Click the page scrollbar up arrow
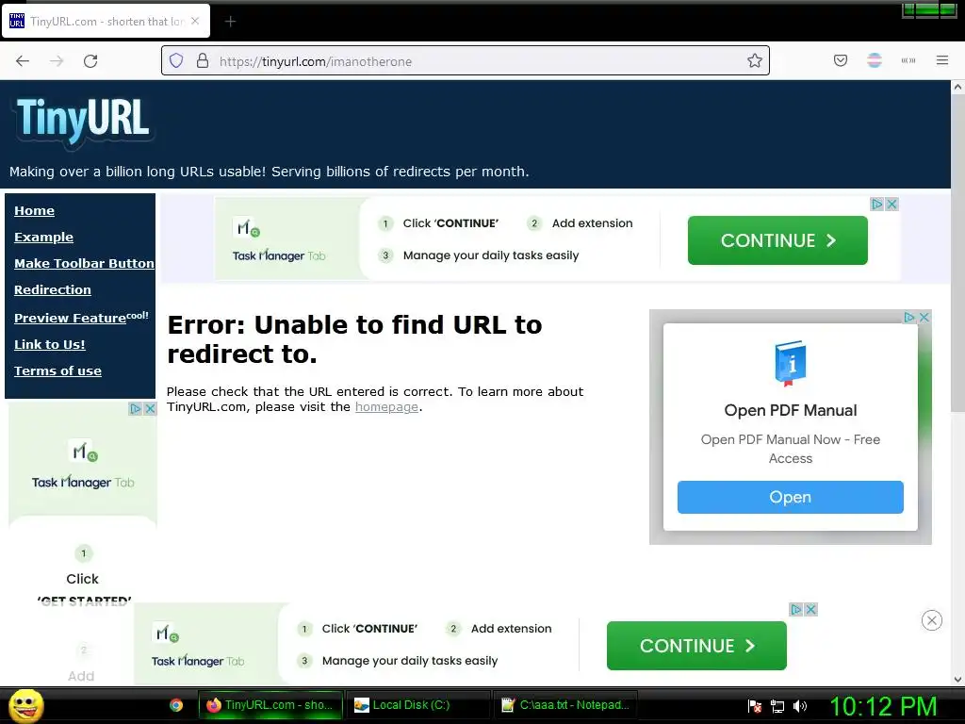Viewport: 965px width, 724px height. 957,88
